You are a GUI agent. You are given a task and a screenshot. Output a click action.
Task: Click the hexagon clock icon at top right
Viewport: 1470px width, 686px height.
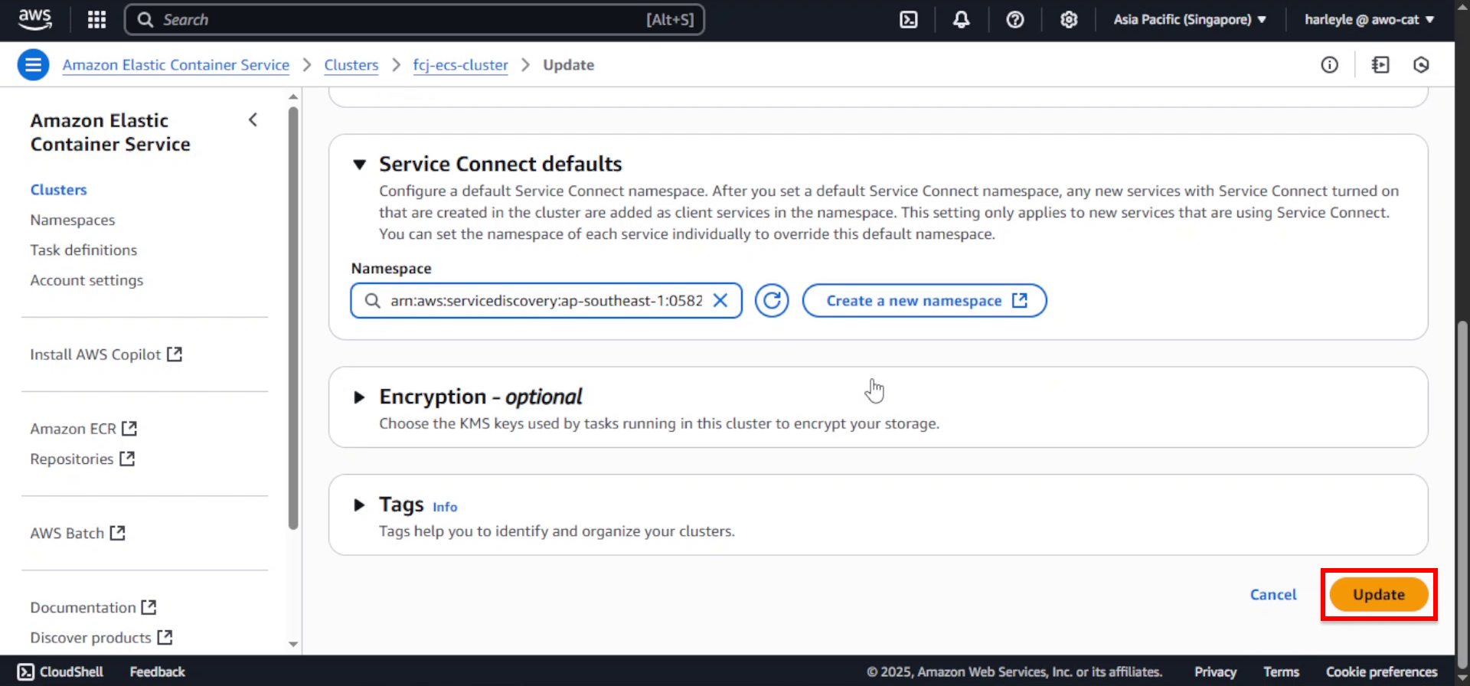(x=1421, y=65)
